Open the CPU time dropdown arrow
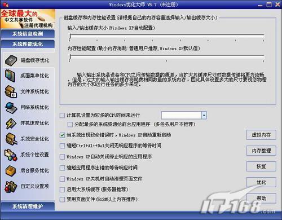Viewport: 282px width, 220px height. 204,115
